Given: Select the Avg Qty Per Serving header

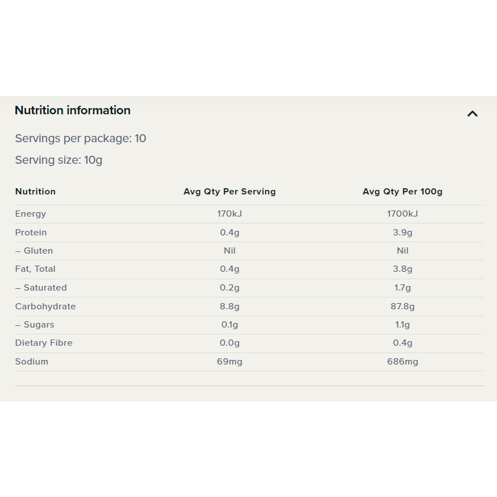Looking at the screenshot, I should 229,192.
